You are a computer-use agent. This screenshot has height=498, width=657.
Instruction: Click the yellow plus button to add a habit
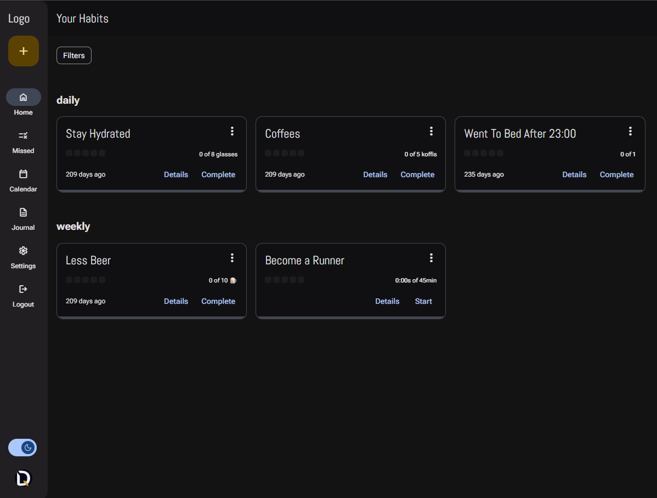click(23, 50)
